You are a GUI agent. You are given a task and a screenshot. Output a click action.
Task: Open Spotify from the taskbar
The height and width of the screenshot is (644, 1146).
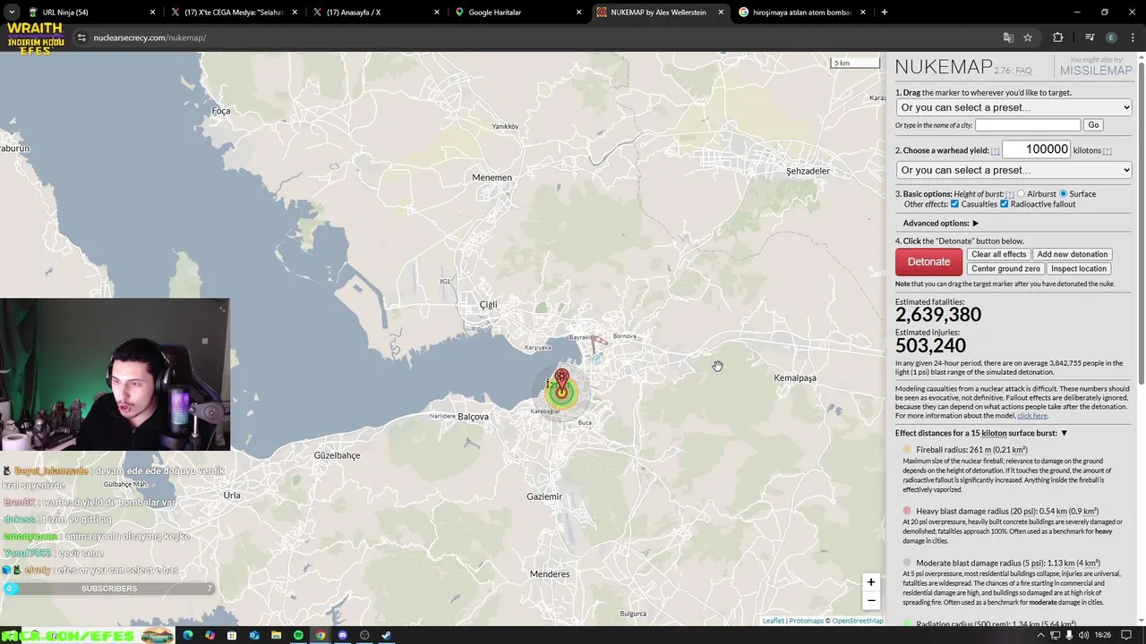[298, 635]
